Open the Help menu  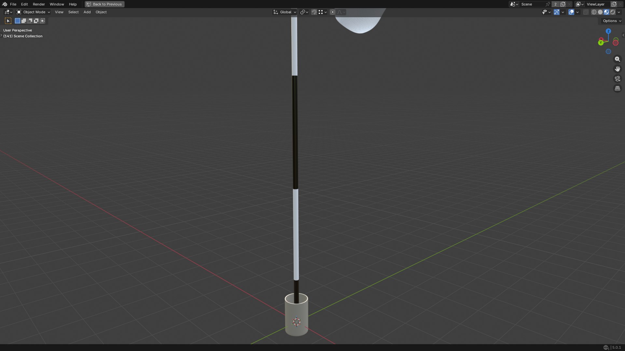[73, 4]
